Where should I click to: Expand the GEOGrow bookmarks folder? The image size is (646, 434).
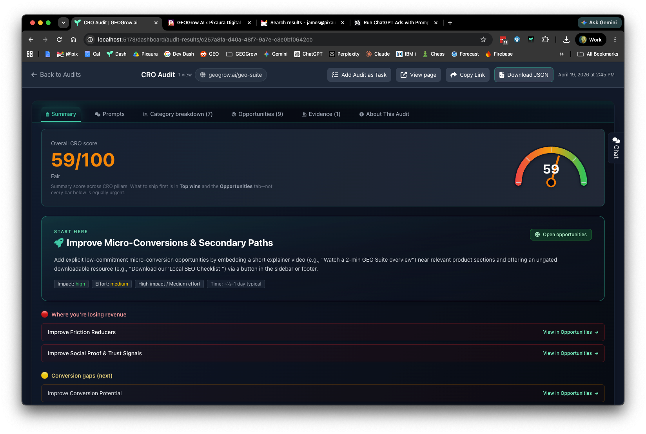point(242,54)
